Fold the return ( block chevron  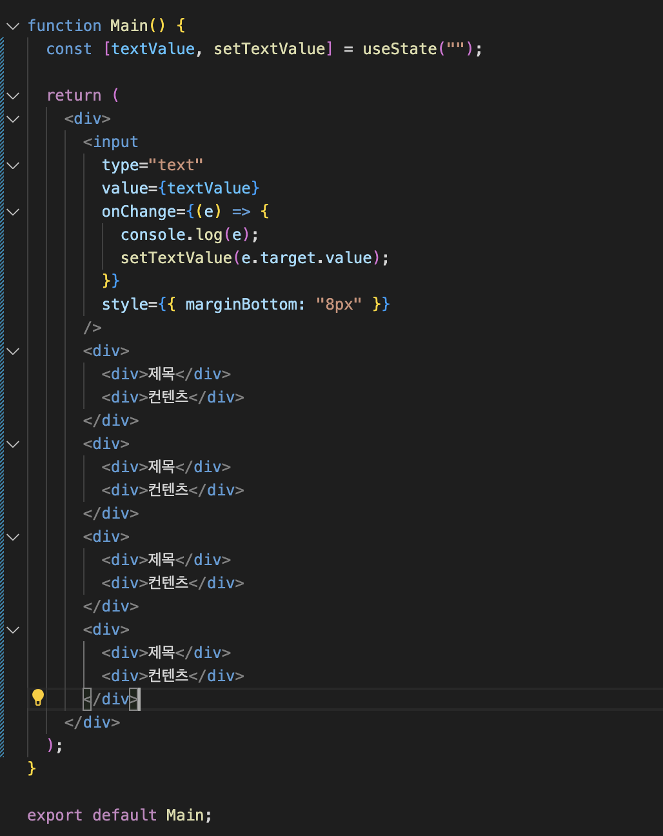13,95
